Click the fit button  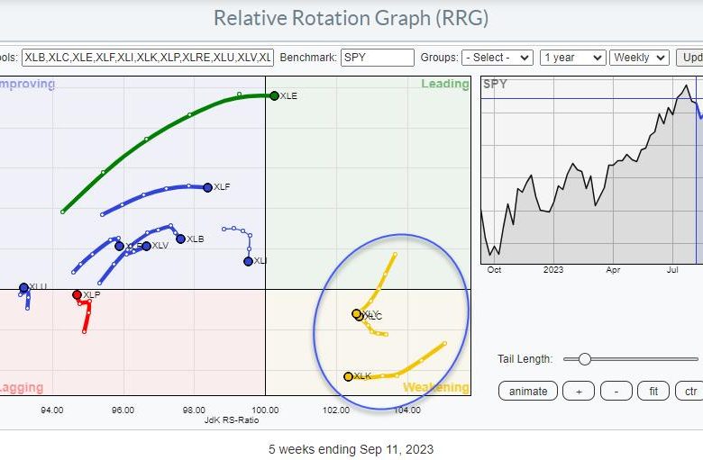coord(653,391)
